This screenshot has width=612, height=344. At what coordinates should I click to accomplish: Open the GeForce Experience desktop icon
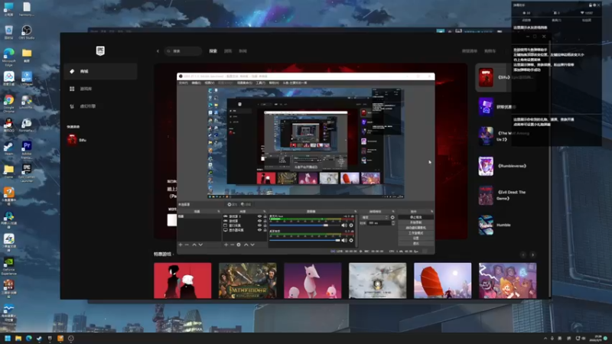(8, 265)
